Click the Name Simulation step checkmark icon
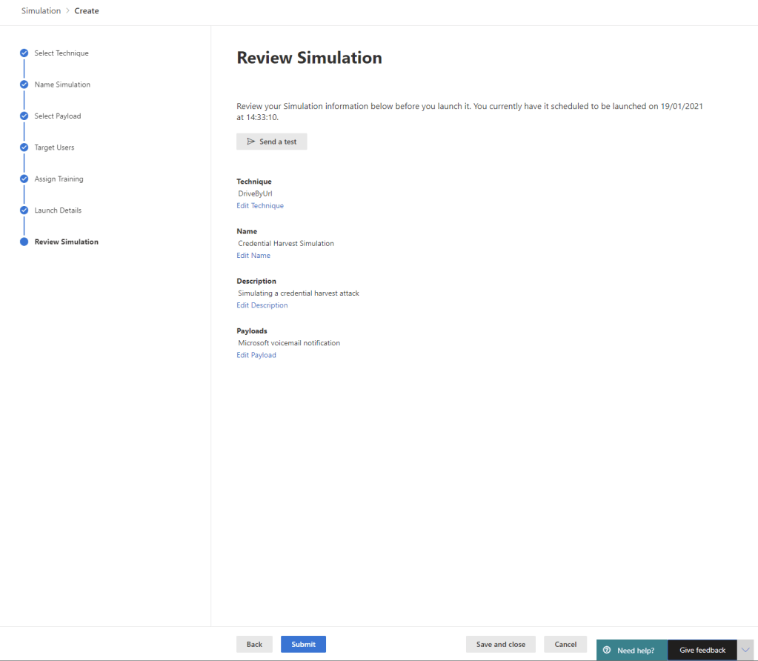This screenshot has height=661, width=758. (x=24, y=84)
